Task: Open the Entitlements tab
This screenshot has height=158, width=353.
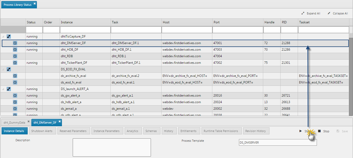Action: coord(189,131)
